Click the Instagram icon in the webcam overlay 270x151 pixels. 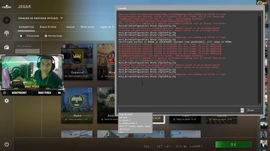pos(5,93)
